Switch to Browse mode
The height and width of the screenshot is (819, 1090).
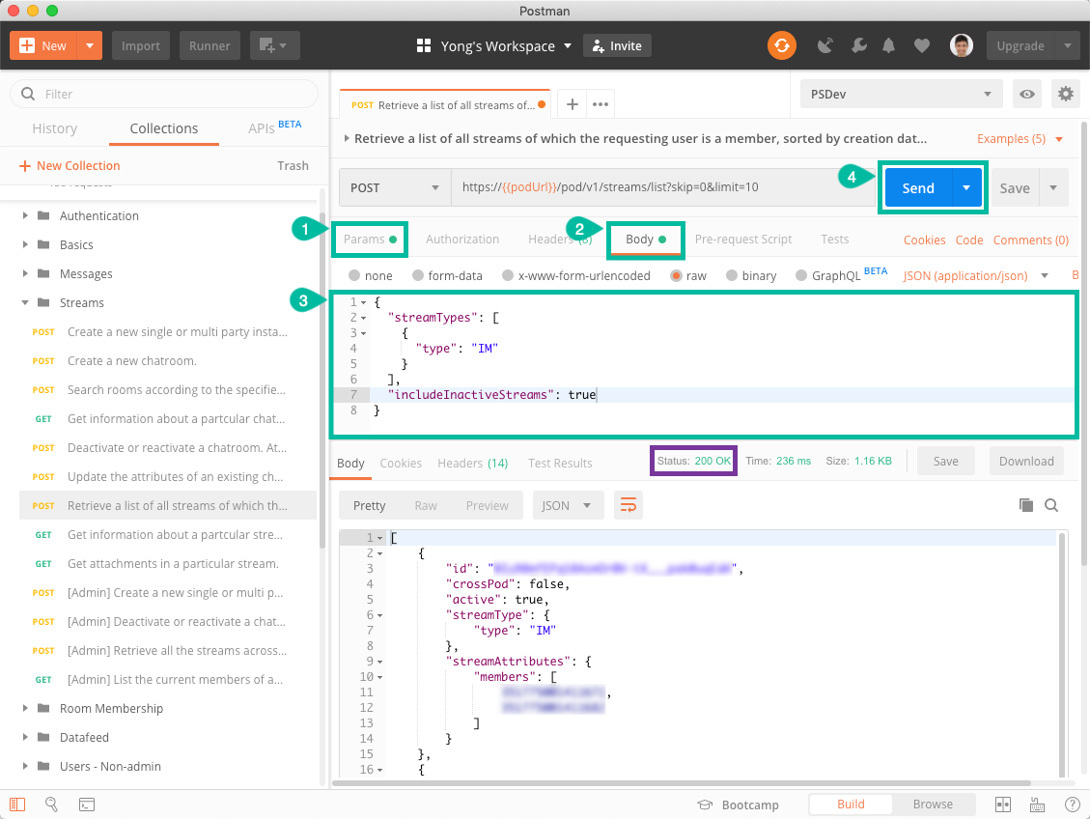tap(933, 805)
